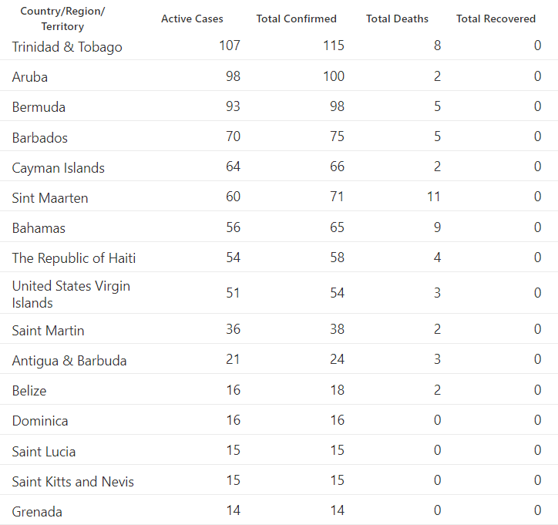Sort table by Total Deaths header
The width and height of the screenshot is (558, 525).
point(397,19)
